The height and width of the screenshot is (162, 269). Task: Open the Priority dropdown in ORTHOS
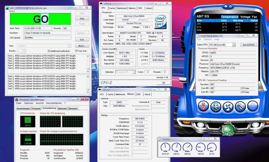(24, 51)
